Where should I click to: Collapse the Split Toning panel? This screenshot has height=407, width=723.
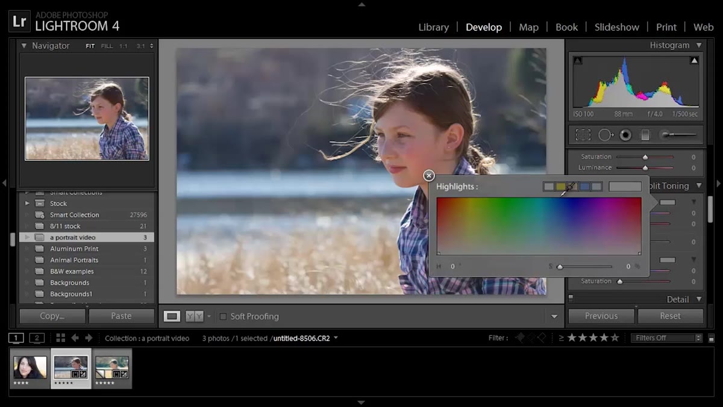tap(699, 186)
